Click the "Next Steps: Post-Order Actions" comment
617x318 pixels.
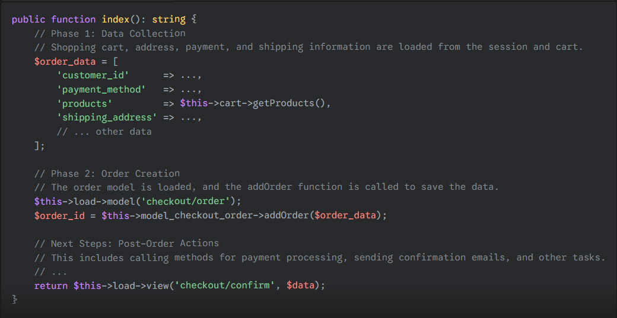click(126, 243)
